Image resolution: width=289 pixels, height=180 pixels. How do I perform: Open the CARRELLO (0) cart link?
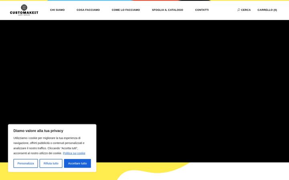point(267,10)
